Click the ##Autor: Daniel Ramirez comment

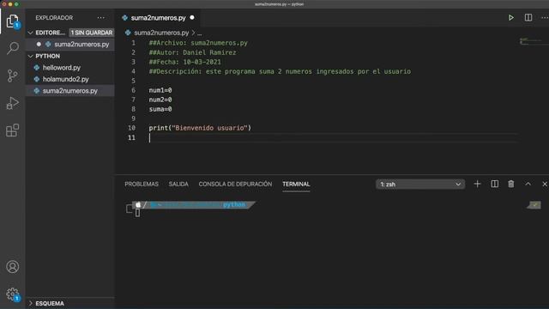click(192, 52)
